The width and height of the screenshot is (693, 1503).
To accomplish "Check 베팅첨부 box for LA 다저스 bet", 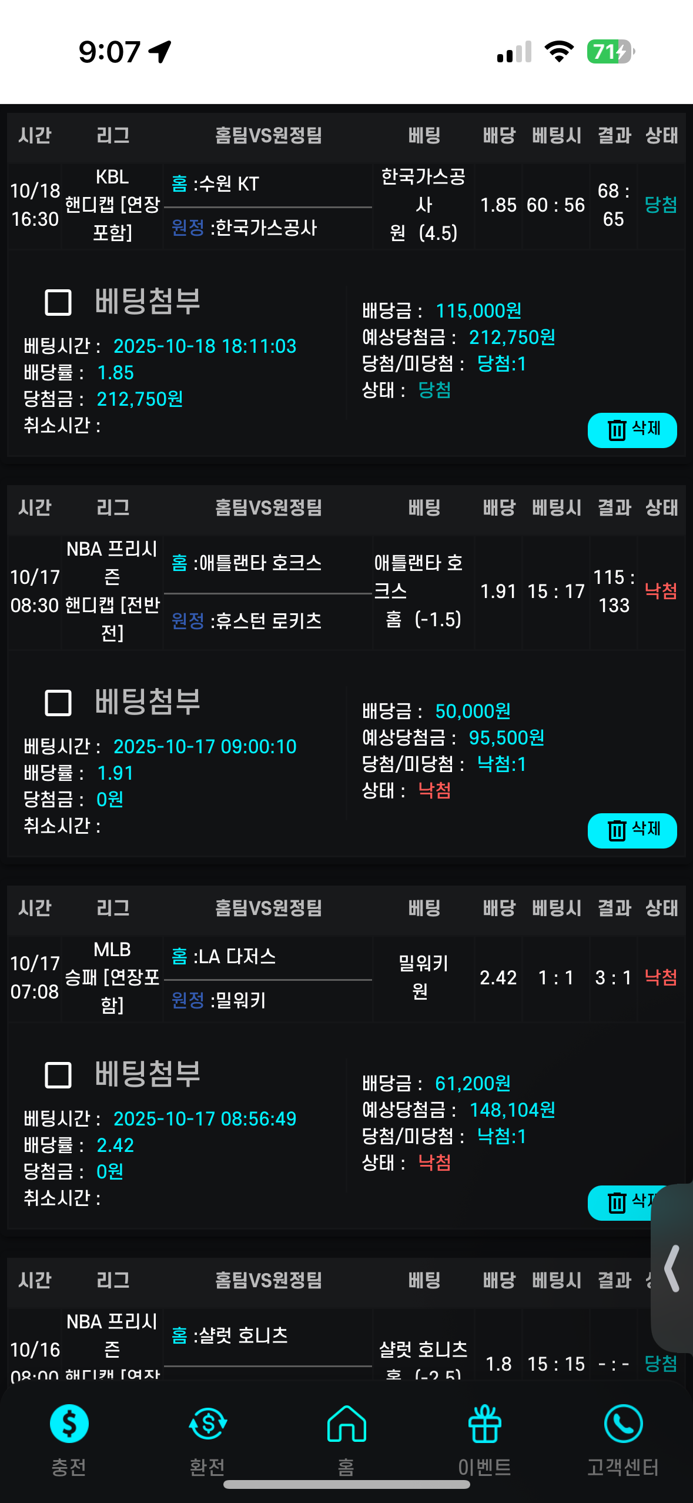I will pyautogui.click(x=58, y=1075).
